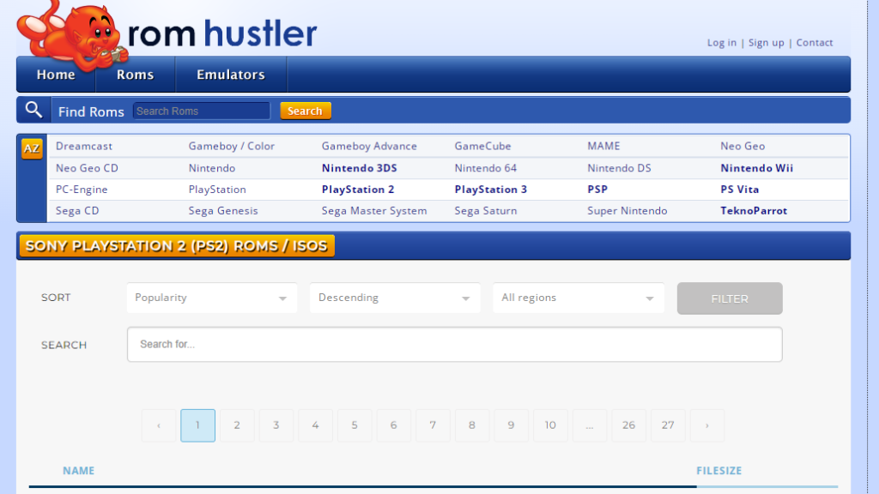Select GameCube system link

point(482,146)
